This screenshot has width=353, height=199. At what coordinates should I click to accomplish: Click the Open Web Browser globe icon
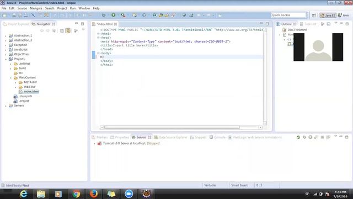pos(184,15)
